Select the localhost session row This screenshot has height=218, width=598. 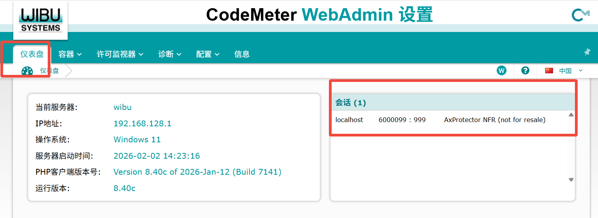tap(440, 120)
